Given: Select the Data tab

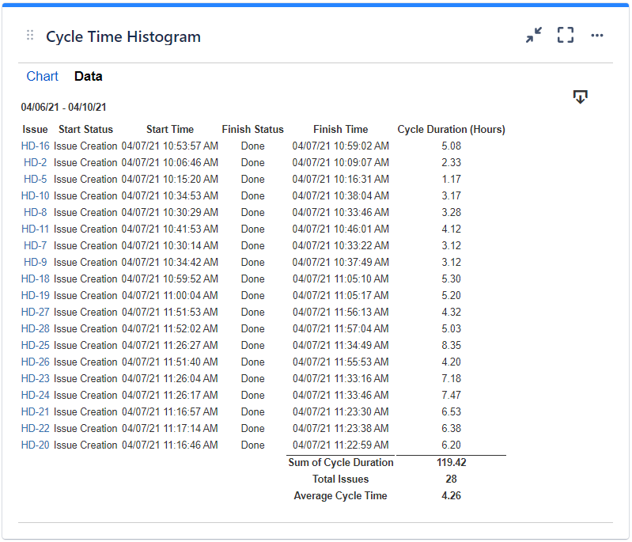Looking at the screenshot, I should [89, 76].
